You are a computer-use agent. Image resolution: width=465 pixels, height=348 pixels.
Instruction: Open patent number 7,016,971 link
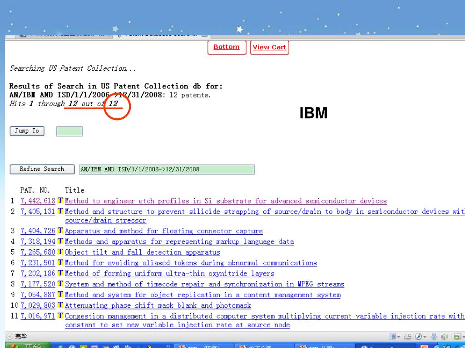click(x=38, y=316)
